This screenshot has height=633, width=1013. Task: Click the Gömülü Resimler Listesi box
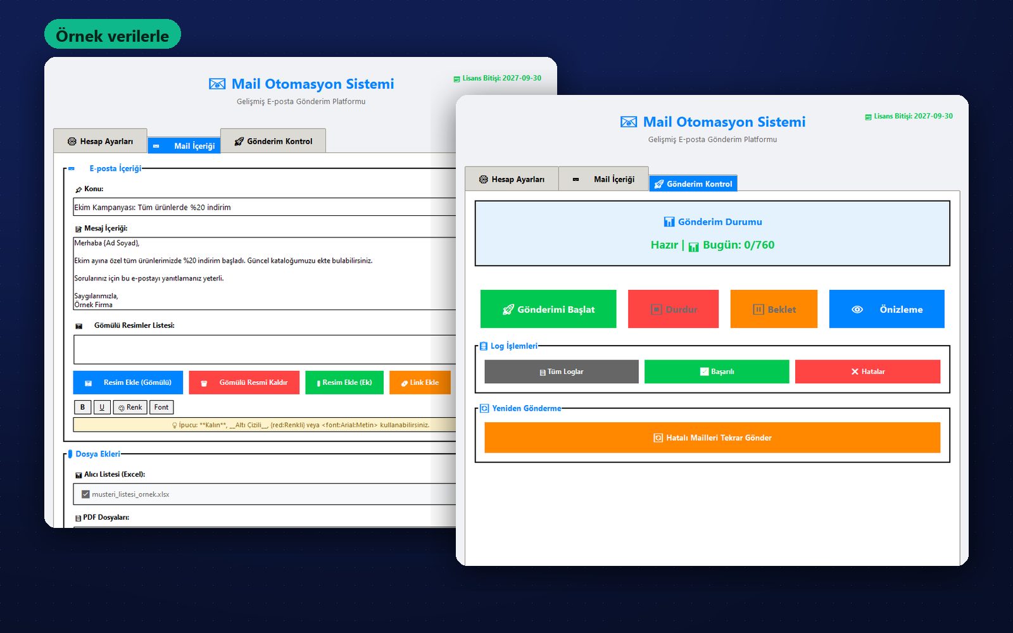(265, 349)
